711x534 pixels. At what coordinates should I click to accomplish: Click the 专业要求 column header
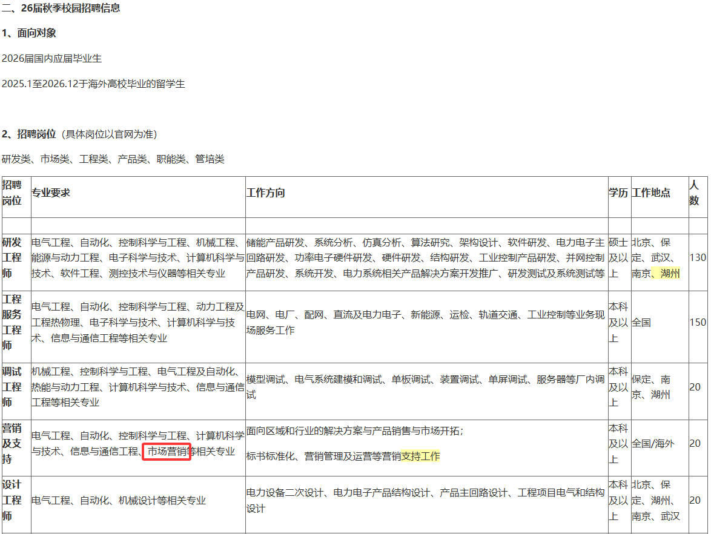[51, 193]
